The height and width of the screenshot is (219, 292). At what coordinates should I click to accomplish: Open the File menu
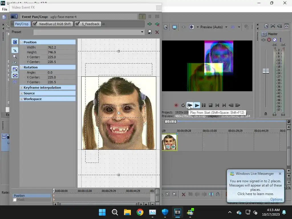coord(5,9)
